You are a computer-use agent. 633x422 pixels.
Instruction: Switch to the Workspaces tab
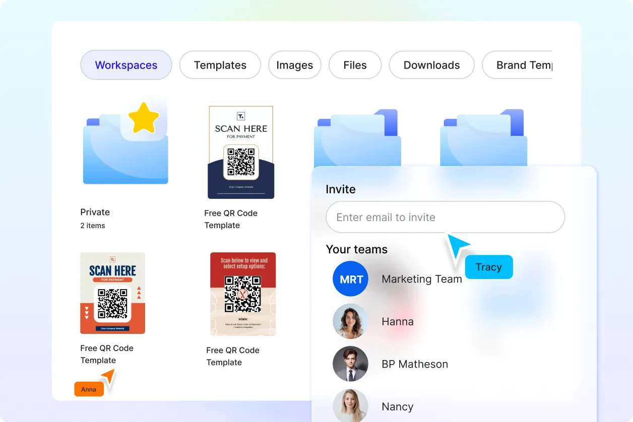126,65
